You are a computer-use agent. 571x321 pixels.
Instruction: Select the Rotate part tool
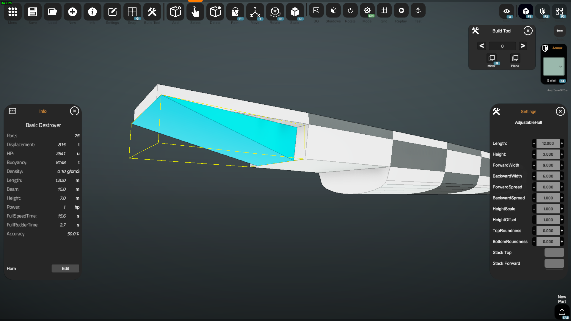(x=275, y=12)
